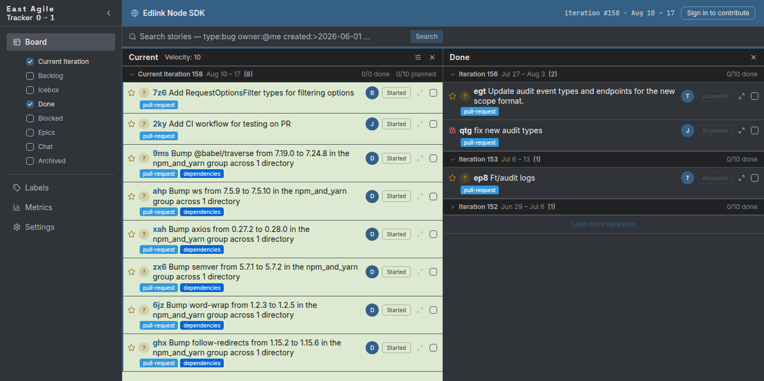
Task: Enable the Backlog panel checkbox
Action: [30, 76]
